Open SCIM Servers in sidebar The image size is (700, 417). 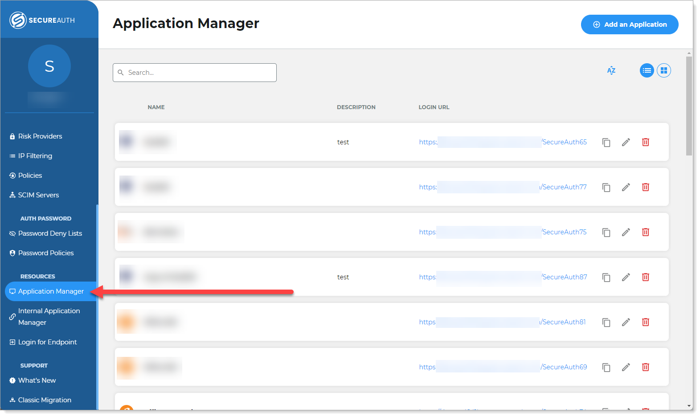coord(34,195)
